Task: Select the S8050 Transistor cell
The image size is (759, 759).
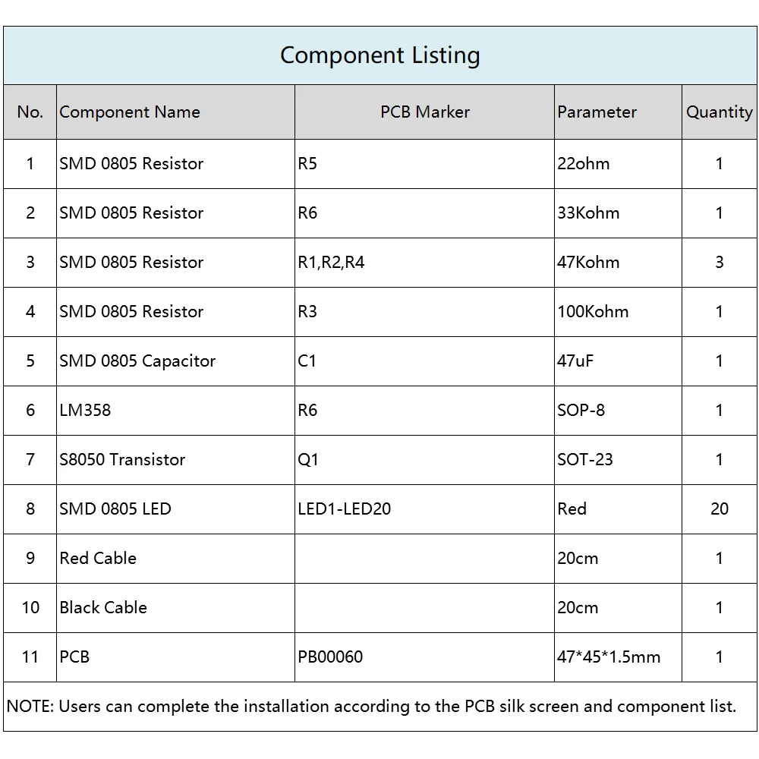Action: coord(122,460)
